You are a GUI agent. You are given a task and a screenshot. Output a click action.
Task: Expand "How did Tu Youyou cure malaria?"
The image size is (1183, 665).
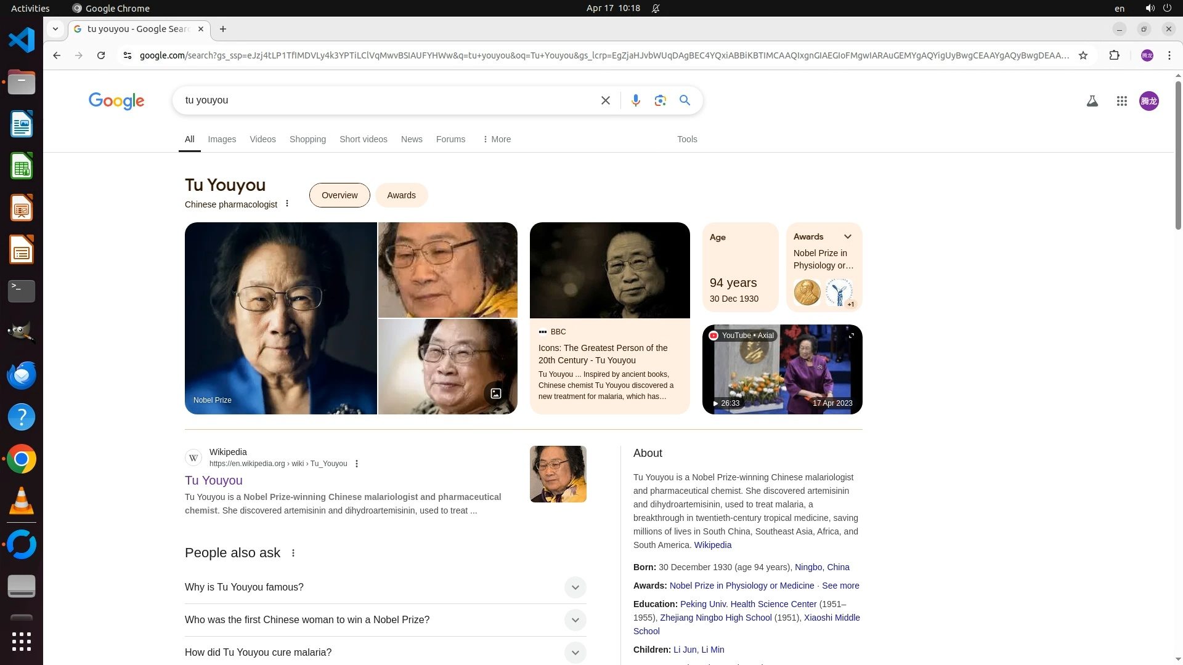(x=575, y=653)
